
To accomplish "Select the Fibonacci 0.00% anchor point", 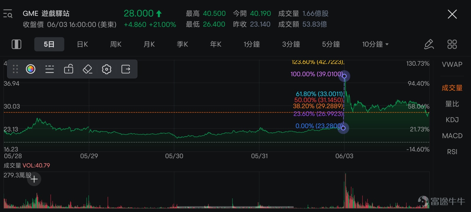I will pos(343,128).
